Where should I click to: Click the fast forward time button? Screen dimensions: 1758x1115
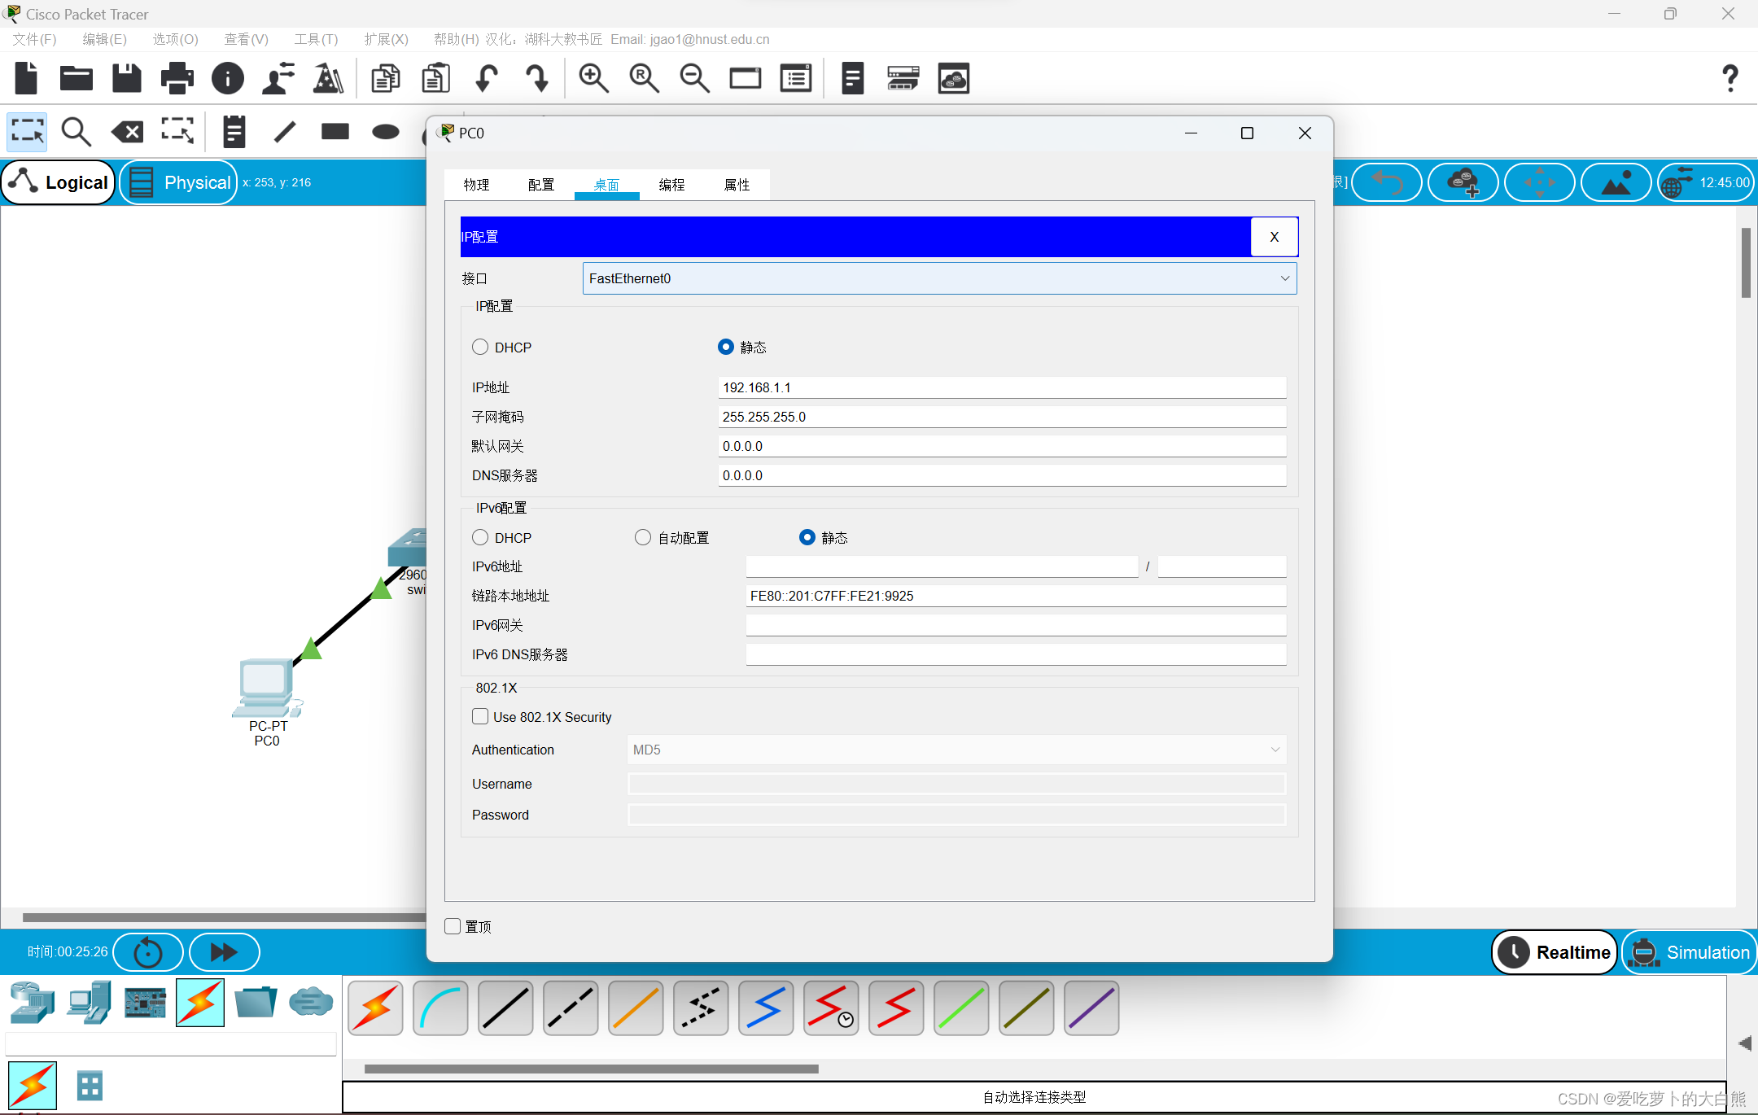224,952
